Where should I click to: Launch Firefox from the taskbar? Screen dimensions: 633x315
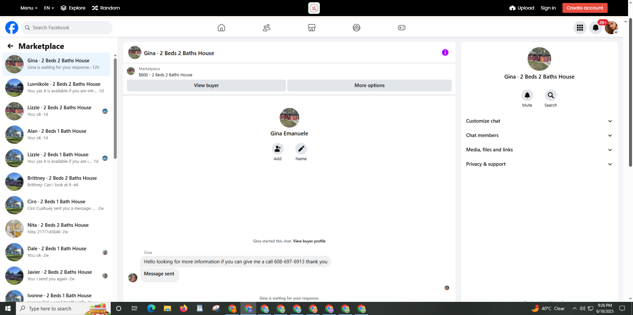tap(184, 308)
